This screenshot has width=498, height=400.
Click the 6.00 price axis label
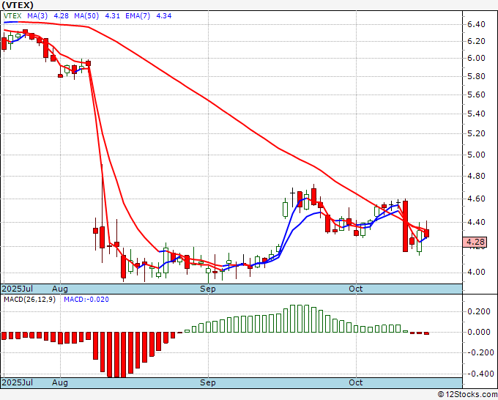[477, 58]
